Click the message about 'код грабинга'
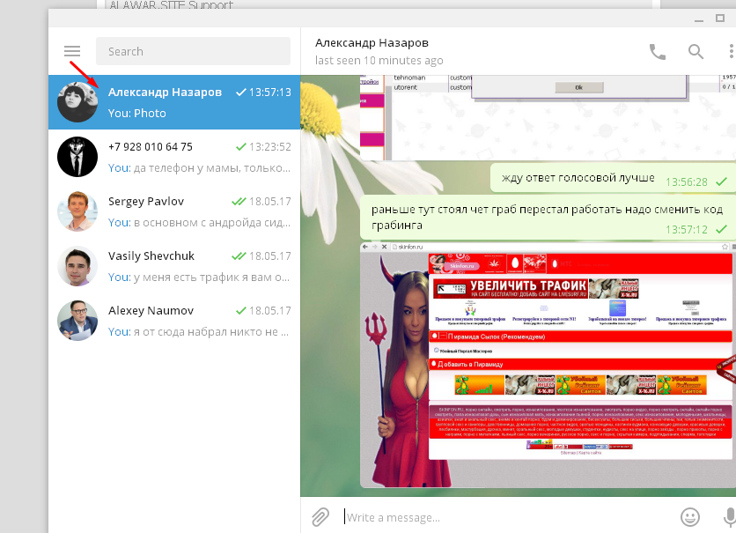 tap(546, 218)
